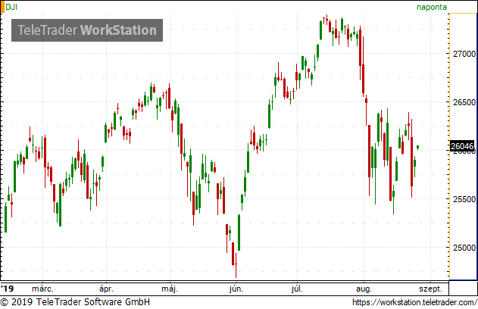478x309 pixels.
Task: Open the workstation.teletrader.com link
Action: tap(414, 302)
